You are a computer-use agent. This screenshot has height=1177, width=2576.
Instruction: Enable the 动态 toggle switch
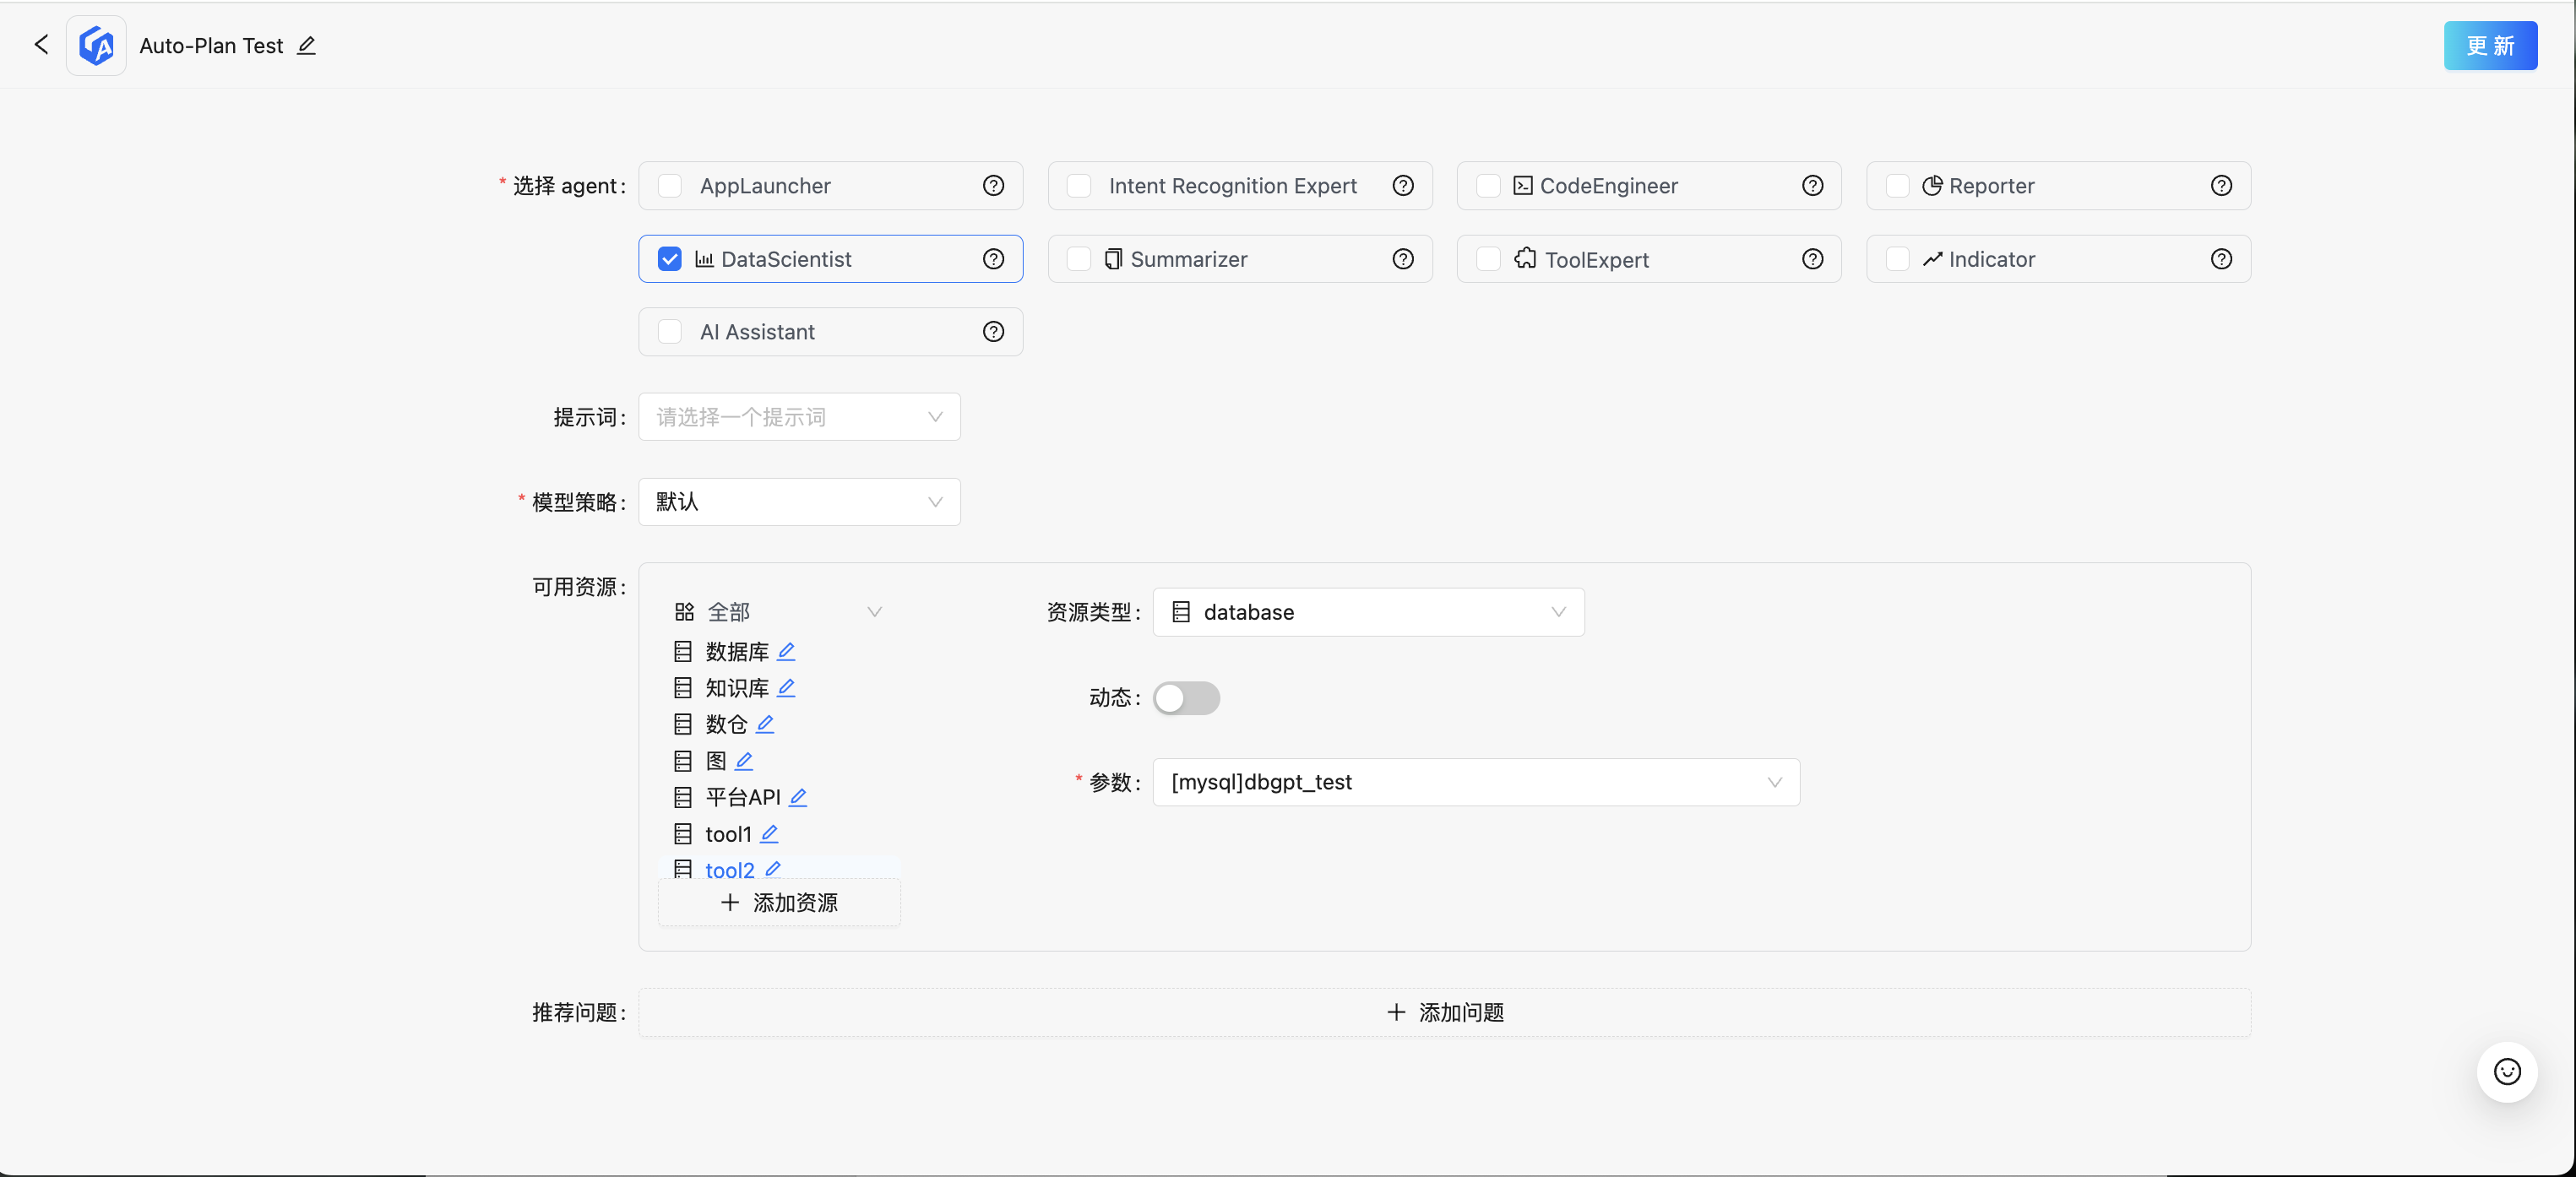point(1186,698)
